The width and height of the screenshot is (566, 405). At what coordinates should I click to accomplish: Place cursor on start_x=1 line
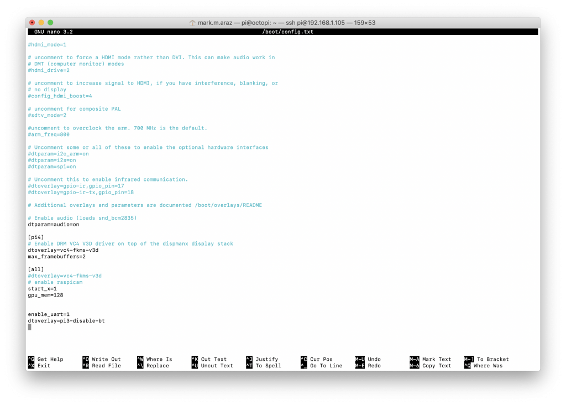[42, 289]
